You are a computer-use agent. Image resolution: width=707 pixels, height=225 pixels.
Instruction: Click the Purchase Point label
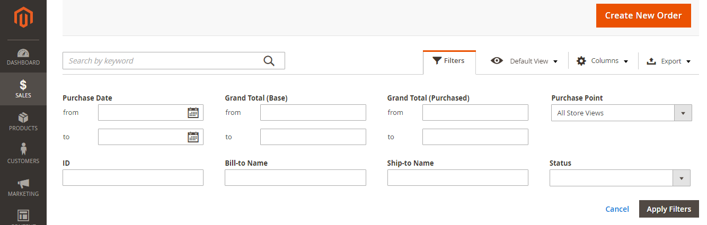click(x=577, y=98)
